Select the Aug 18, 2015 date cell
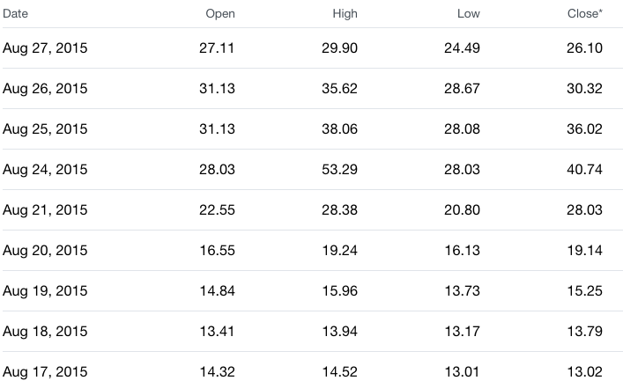The height and width of the screenshot is (388, 623). coord(45,332)
